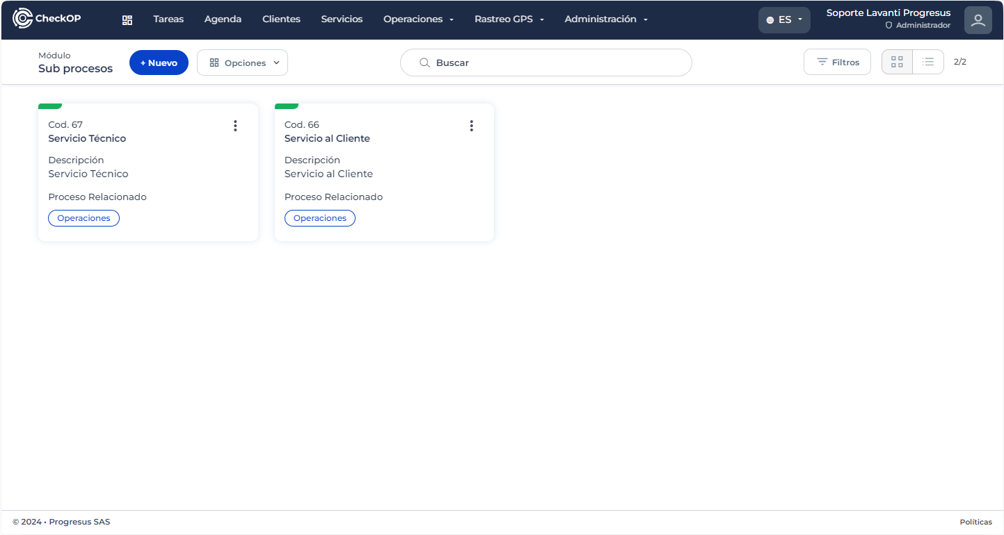Select the Servicio al Cliente card title
Viewport: 1004px width, 535px height.
tap(327, 138)
